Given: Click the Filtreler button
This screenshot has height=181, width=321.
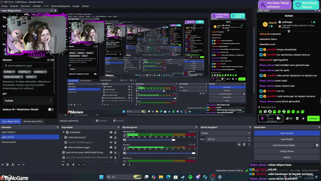Looking at the screenshot, I should click(118, 121).
